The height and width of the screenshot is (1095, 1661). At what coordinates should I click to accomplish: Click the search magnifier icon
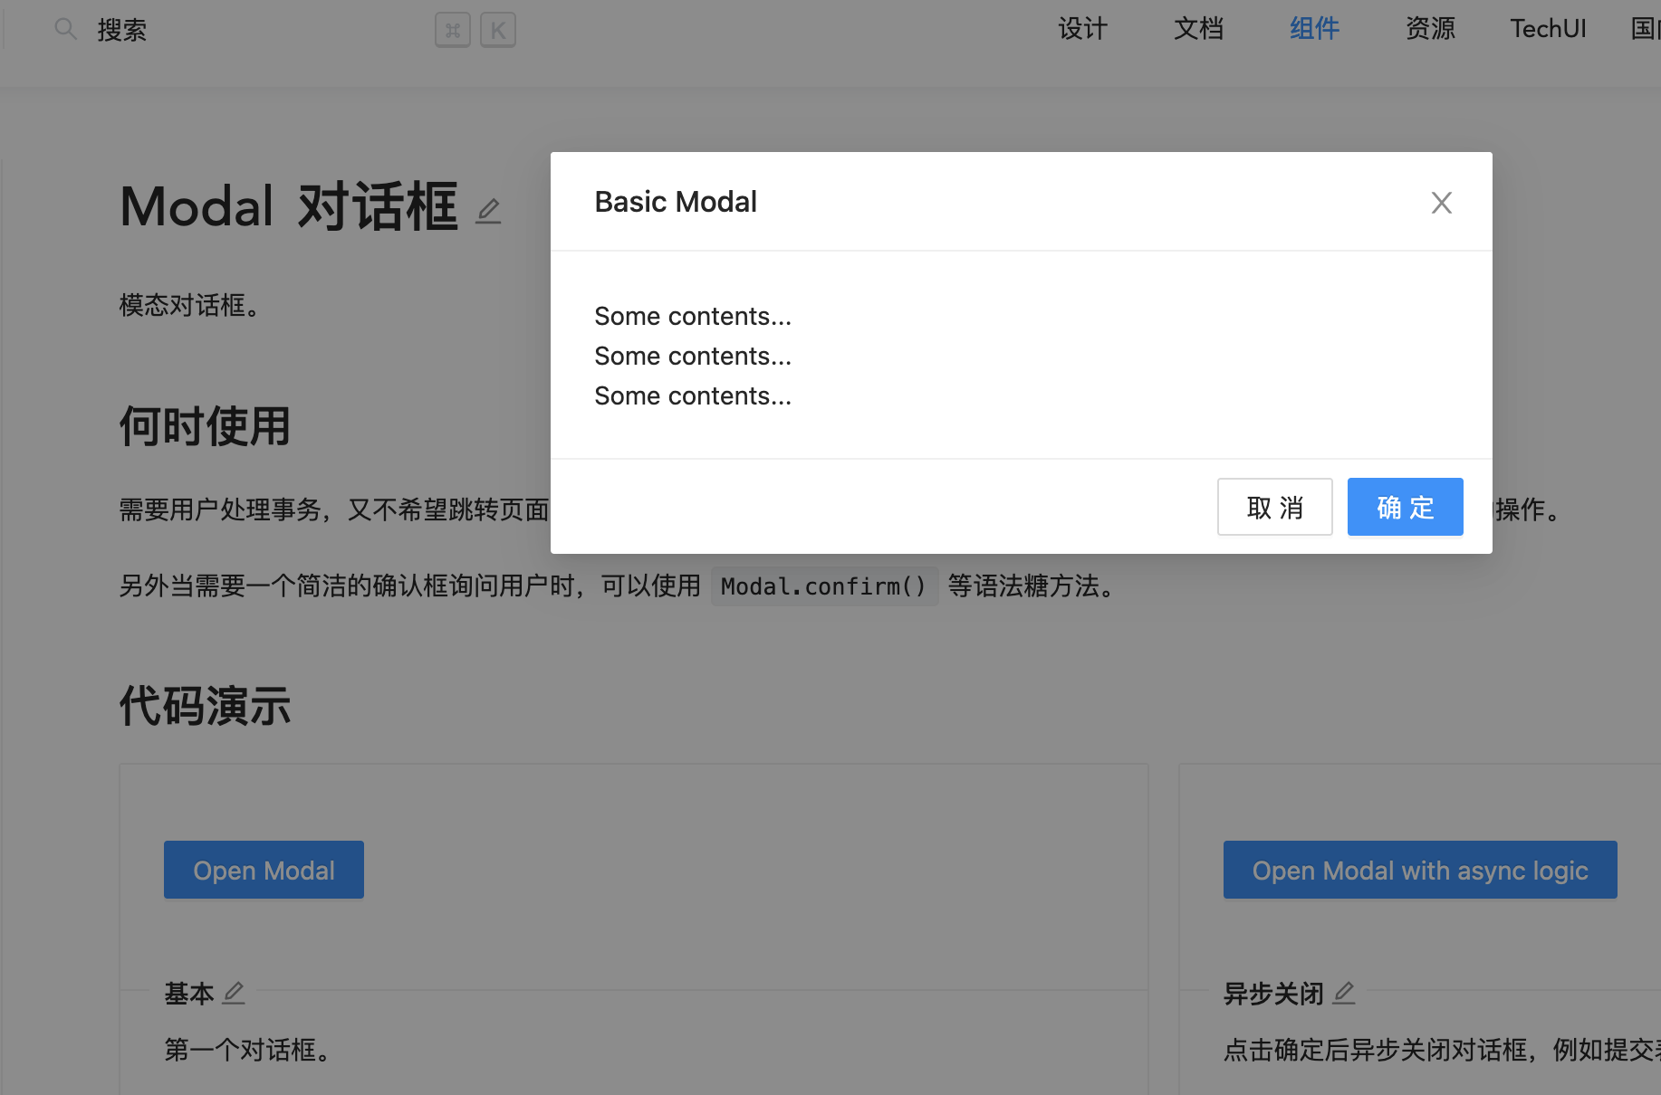pyautogui.click(x=64, y=28)
